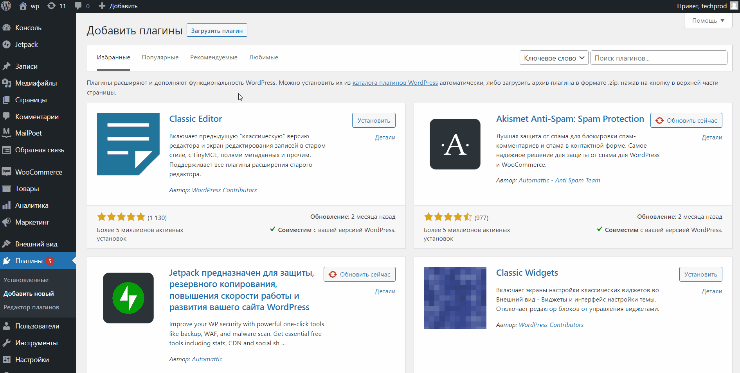This screenshot has width=740, height=373.
Task: Click the Akismet plugin logo
Action: 455,144
